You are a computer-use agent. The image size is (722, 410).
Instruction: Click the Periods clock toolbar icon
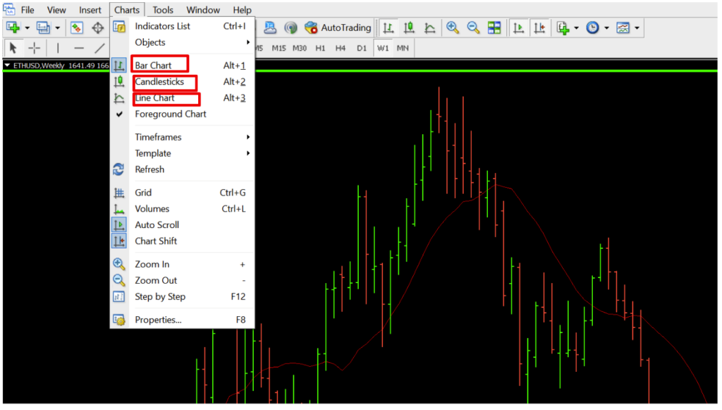point(592,28)
